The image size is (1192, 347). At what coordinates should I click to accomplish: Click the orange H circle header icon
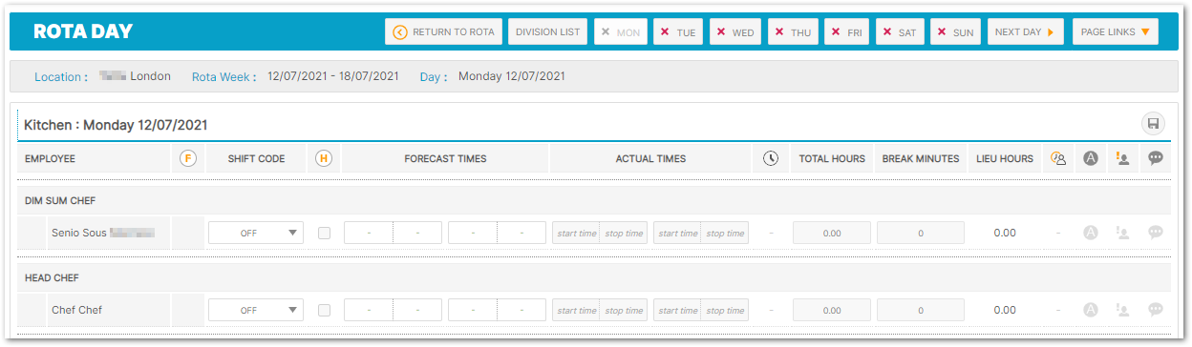click(x=324, y=158)
